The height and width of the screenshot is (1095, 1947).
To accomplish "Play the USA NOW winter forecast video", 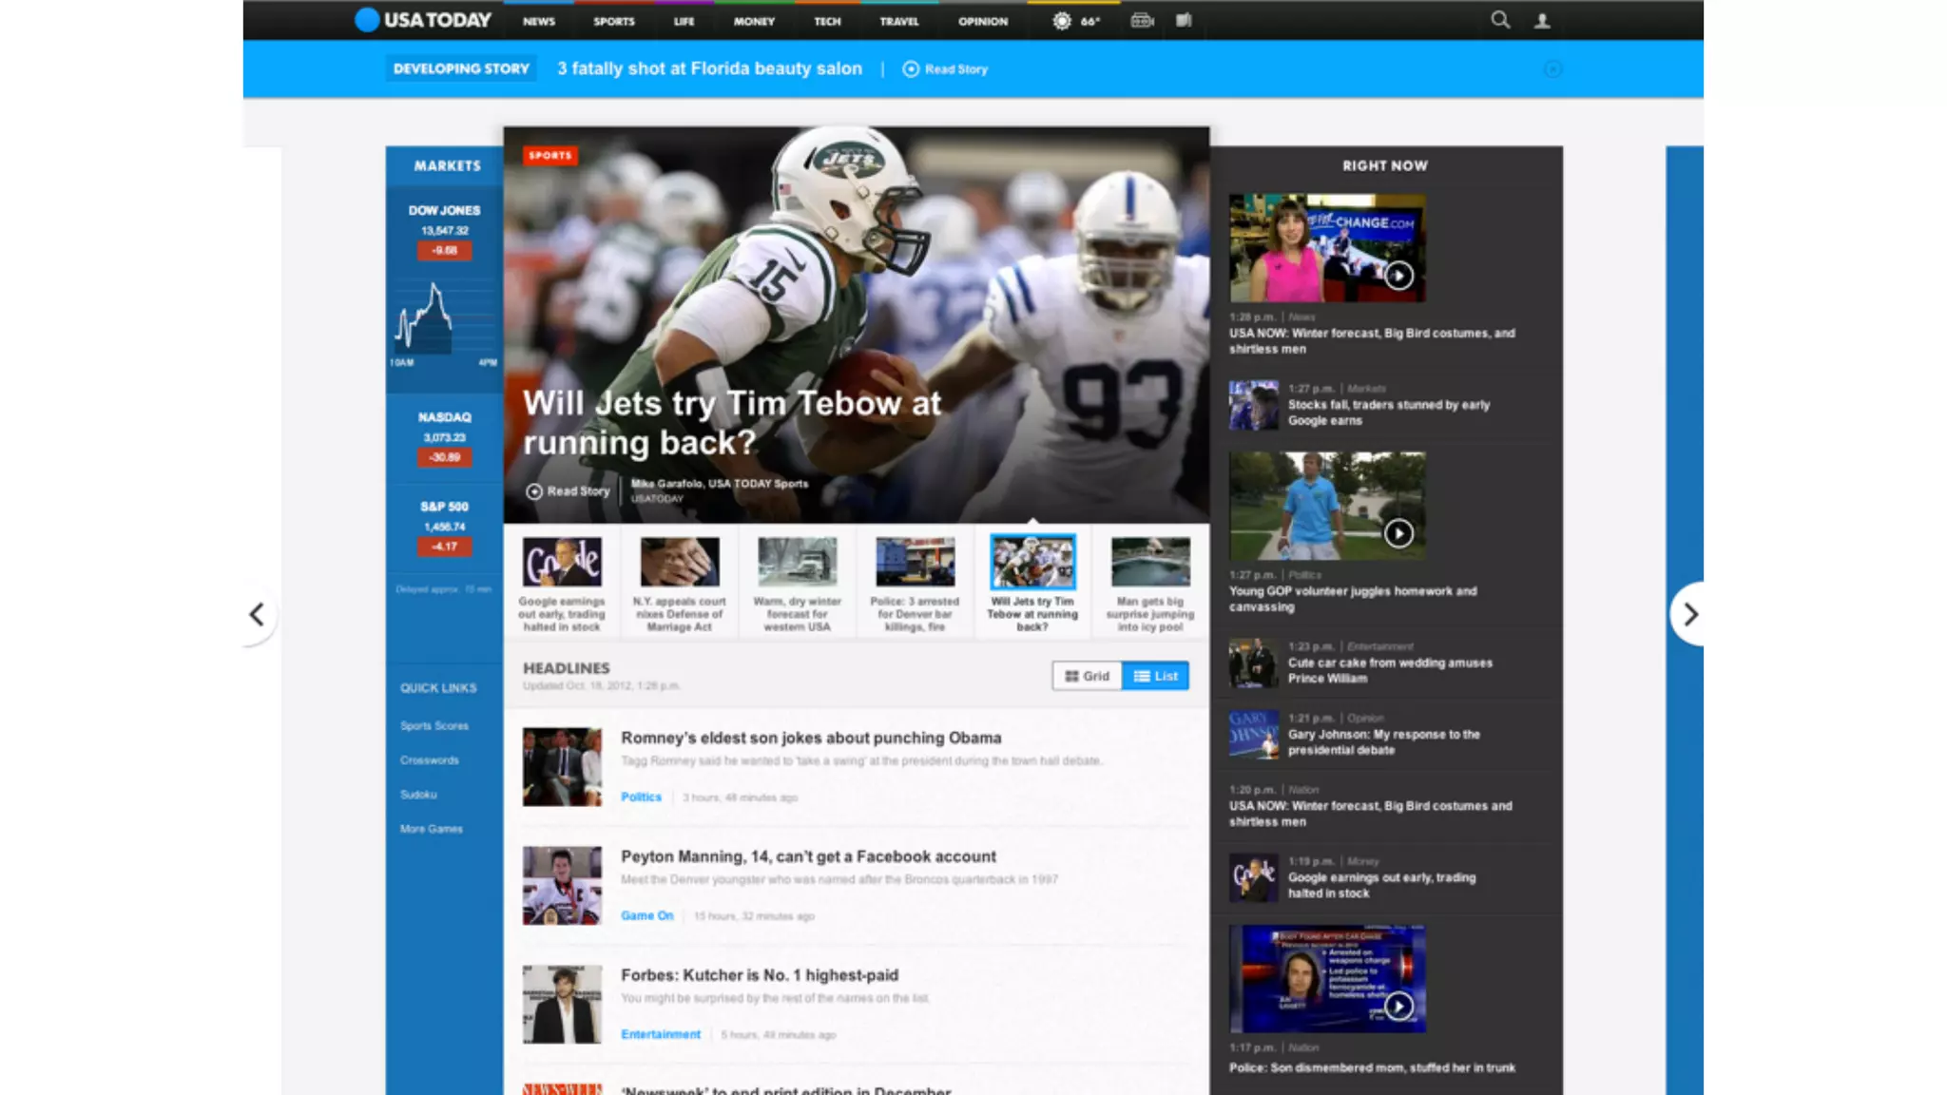I will click(x=1398, y=276).
